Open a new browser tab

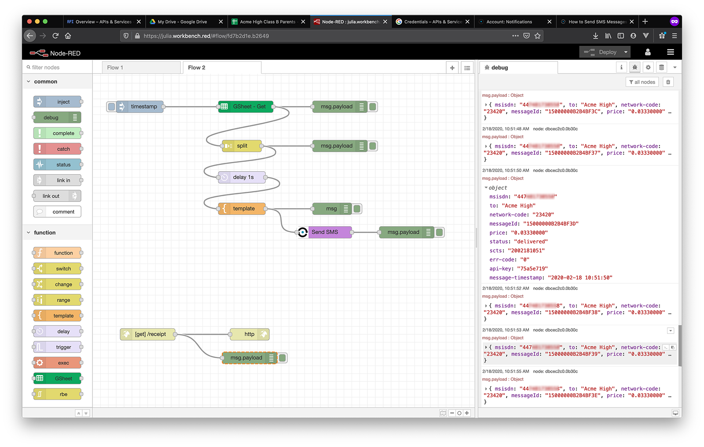point(645,22)
